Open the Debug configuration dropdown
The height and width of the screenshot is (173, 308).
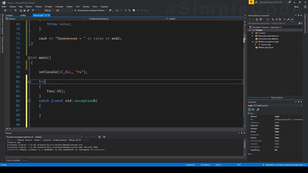point(49,11)
